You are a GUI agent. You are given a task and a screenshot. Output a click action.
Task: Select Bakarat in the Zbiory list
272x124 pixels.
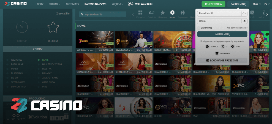click(x=47, y=73)
